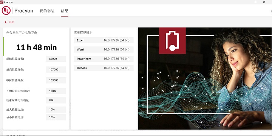Click the 8% ending battery value
The image size is (272, 136).
click(56, 100)
